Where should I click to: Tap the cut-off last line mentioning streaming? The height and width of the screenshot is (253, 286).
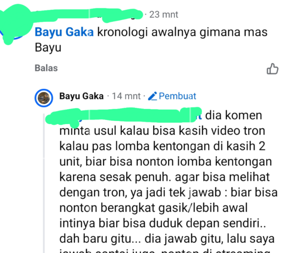tap(165, 251)
